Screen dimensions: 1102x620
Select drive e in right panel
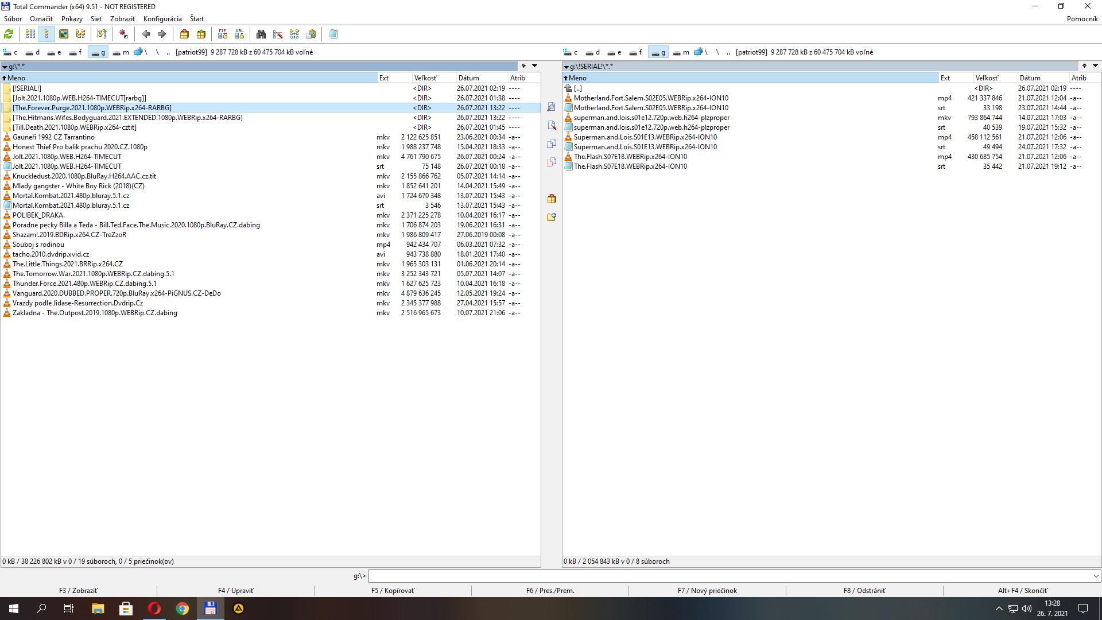615,52
